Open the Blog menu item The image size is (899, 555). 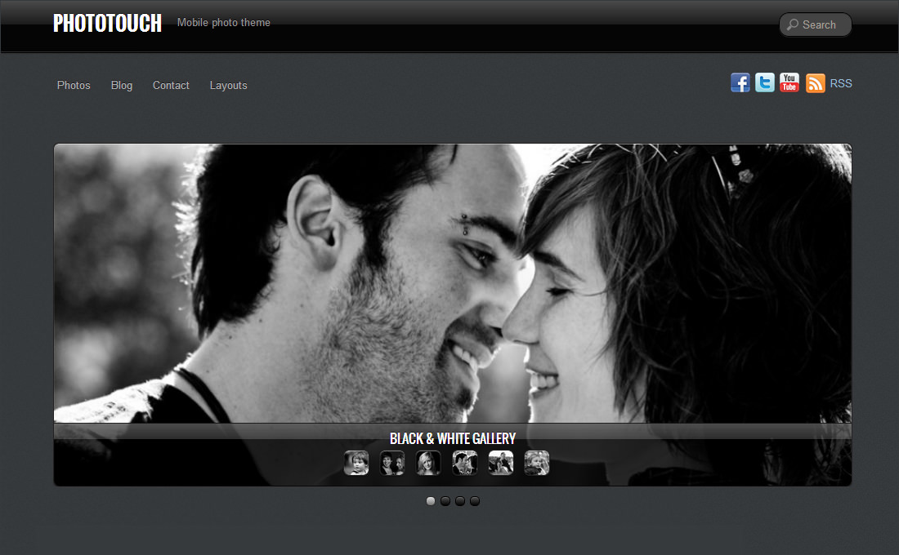[122, 86]
